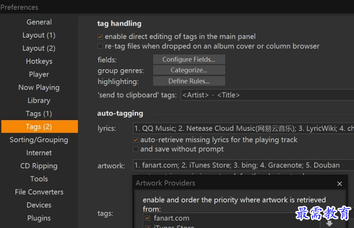Select the highlighted Tags (2) section

[40, 126]
